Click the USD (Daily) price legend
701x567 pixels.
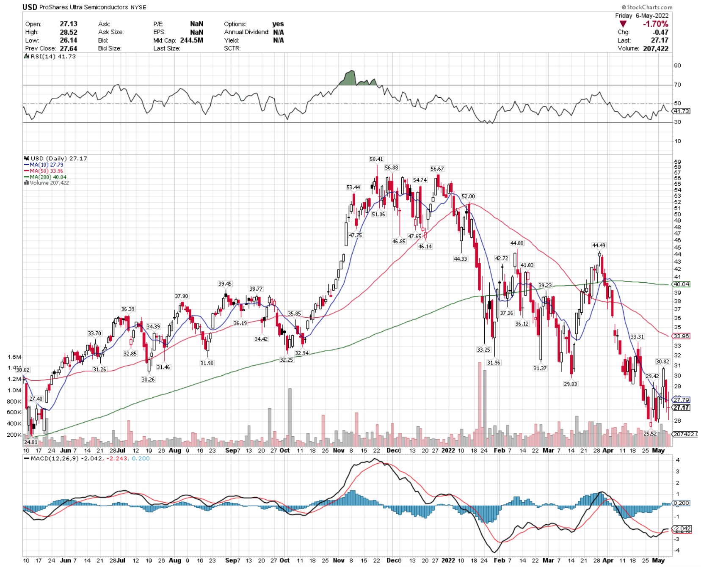56,158
